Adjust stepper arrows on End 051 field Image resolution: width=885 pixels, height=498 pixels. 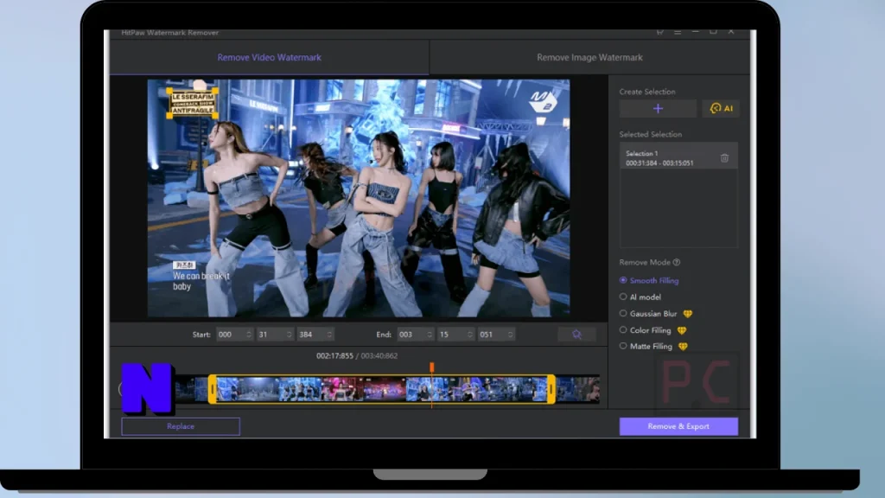(511, 335)
